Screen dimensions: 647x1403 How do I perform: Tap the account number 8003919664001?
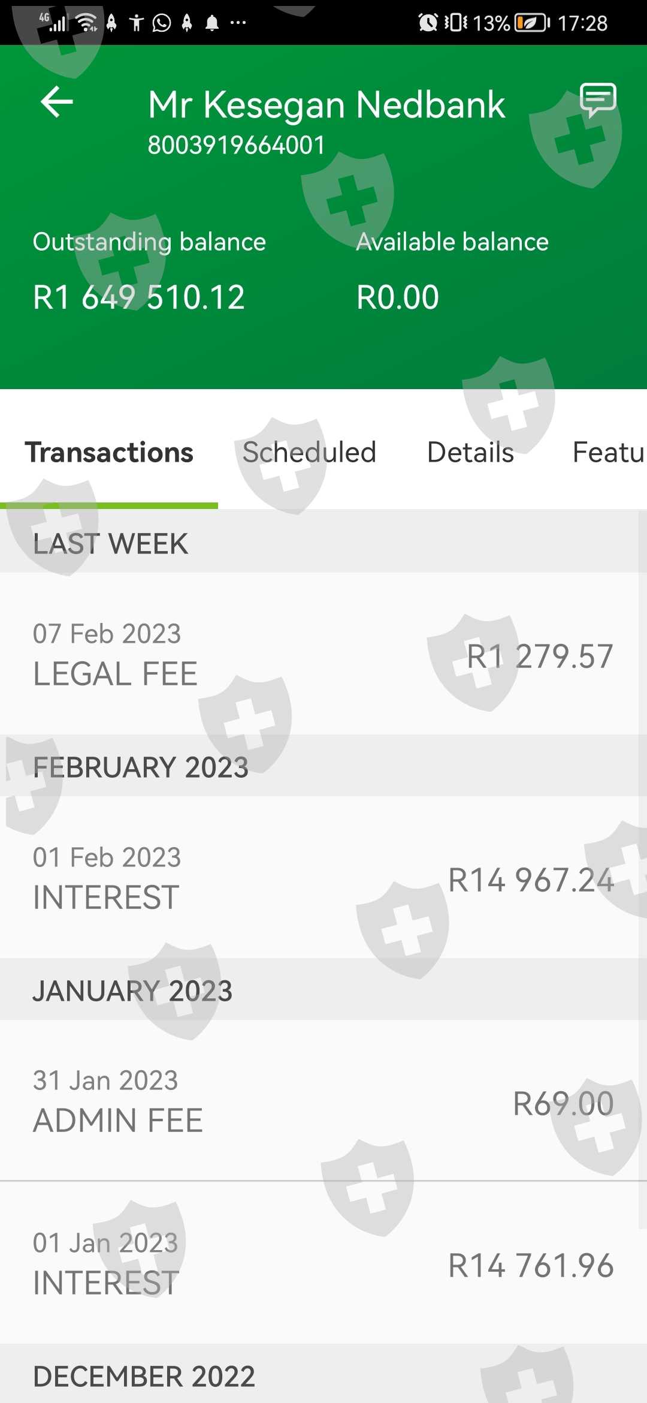pos(237,145)
